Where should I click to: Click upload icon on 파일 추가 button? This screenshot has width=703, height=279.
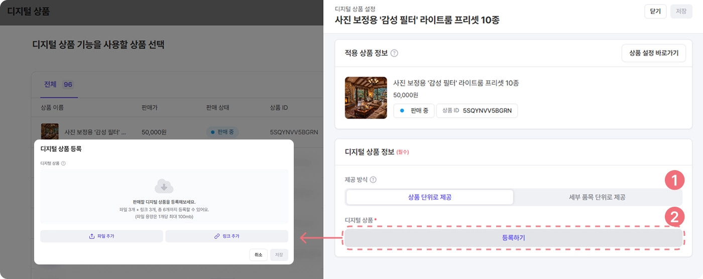tap(92, 236)
